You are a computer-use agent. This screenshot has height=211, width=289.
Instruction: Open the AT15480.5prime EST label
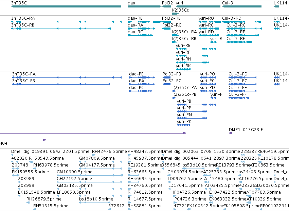coord(221,179)
